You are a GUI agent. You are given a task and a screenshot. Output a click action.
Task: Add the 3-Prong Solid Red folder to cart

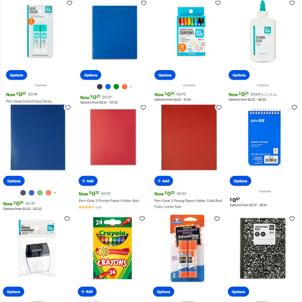pos(163,181)
